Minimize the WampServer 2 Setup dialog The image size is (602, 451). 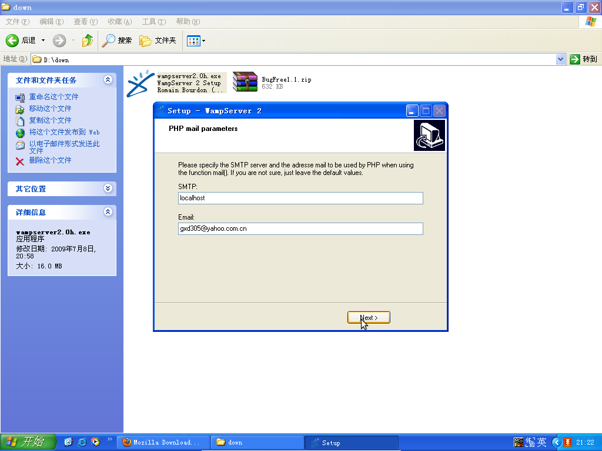(412, 111)
